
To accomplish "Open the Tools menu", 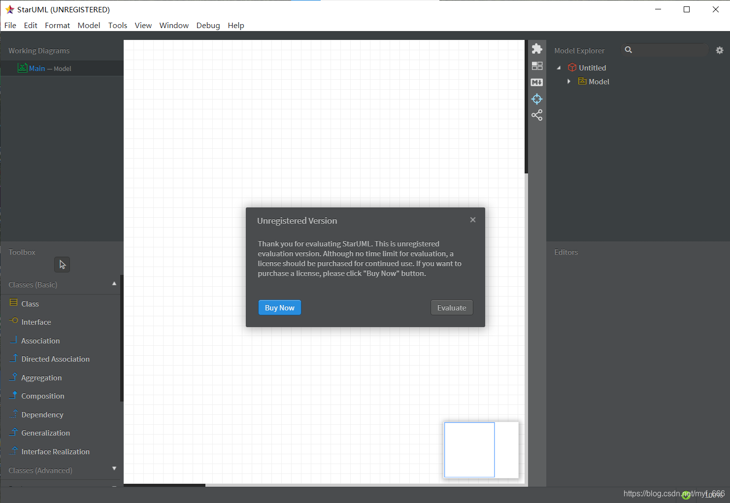I will pos(118,25).
